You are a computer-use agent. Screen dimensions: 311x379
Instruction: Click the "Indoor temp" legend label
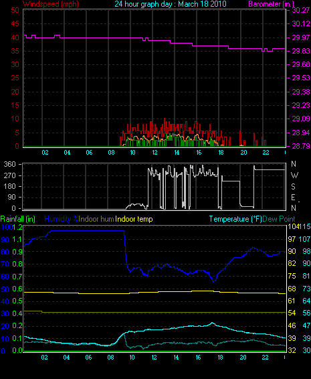coord(134,219)
